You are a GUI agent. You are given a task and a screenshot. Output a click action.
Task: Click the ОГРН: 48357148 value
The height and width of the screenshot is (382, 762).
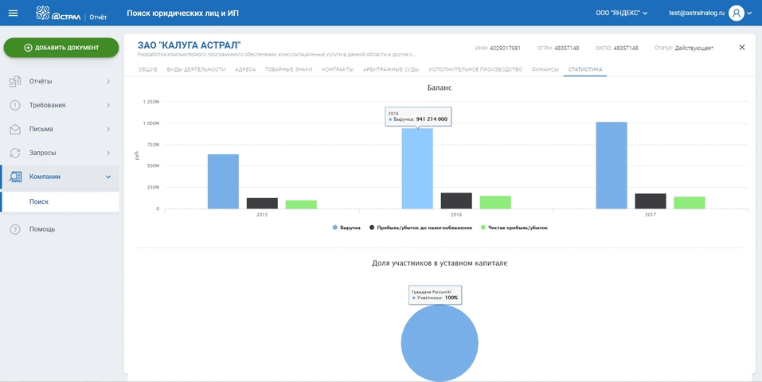tap(558, 48)
